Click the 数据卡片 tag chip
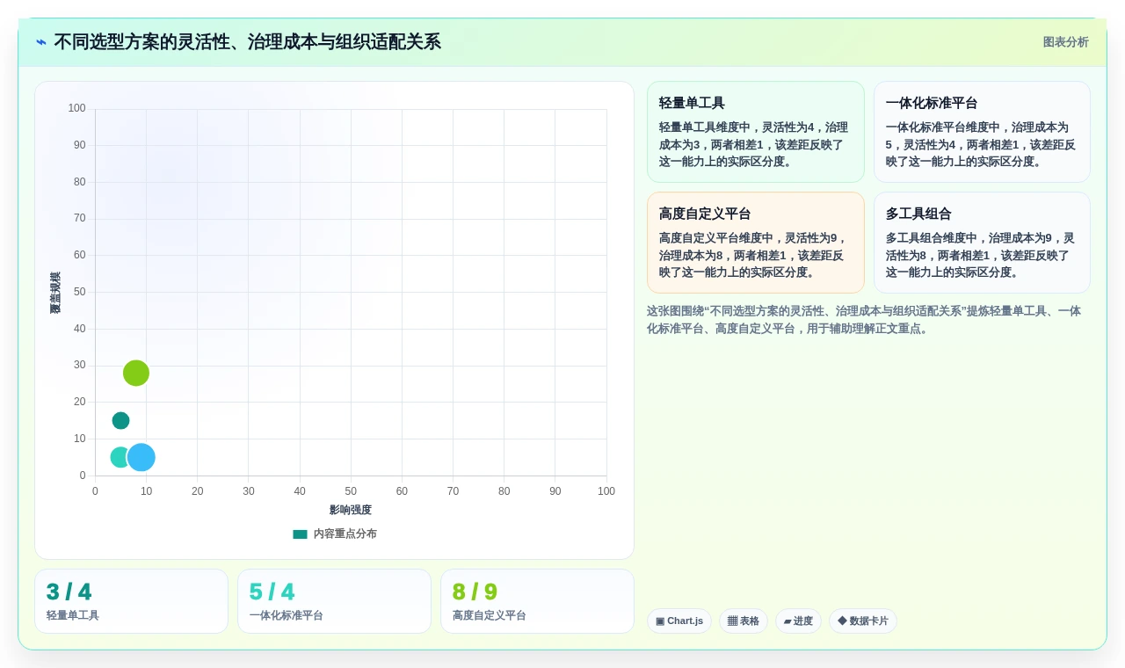 click(863, 621)
